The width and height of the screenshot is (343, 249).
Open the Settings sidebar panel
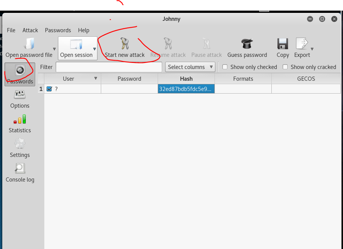pos(20,149)
